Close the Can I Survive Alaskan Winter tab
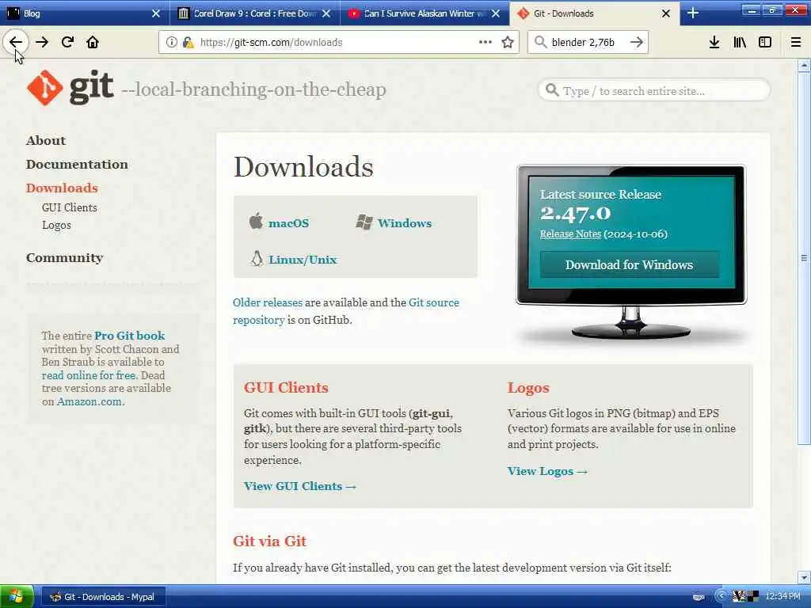The width and height of the screenshot is (811, 608). click(x=496, y=13)
